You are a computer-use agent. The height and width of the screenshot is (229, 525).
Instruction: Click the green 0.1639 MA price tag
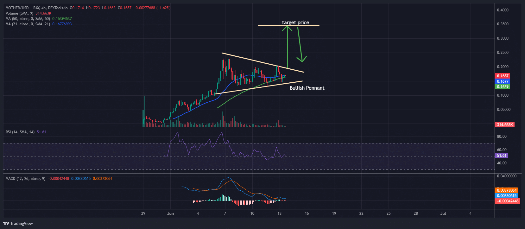[503, 87]
